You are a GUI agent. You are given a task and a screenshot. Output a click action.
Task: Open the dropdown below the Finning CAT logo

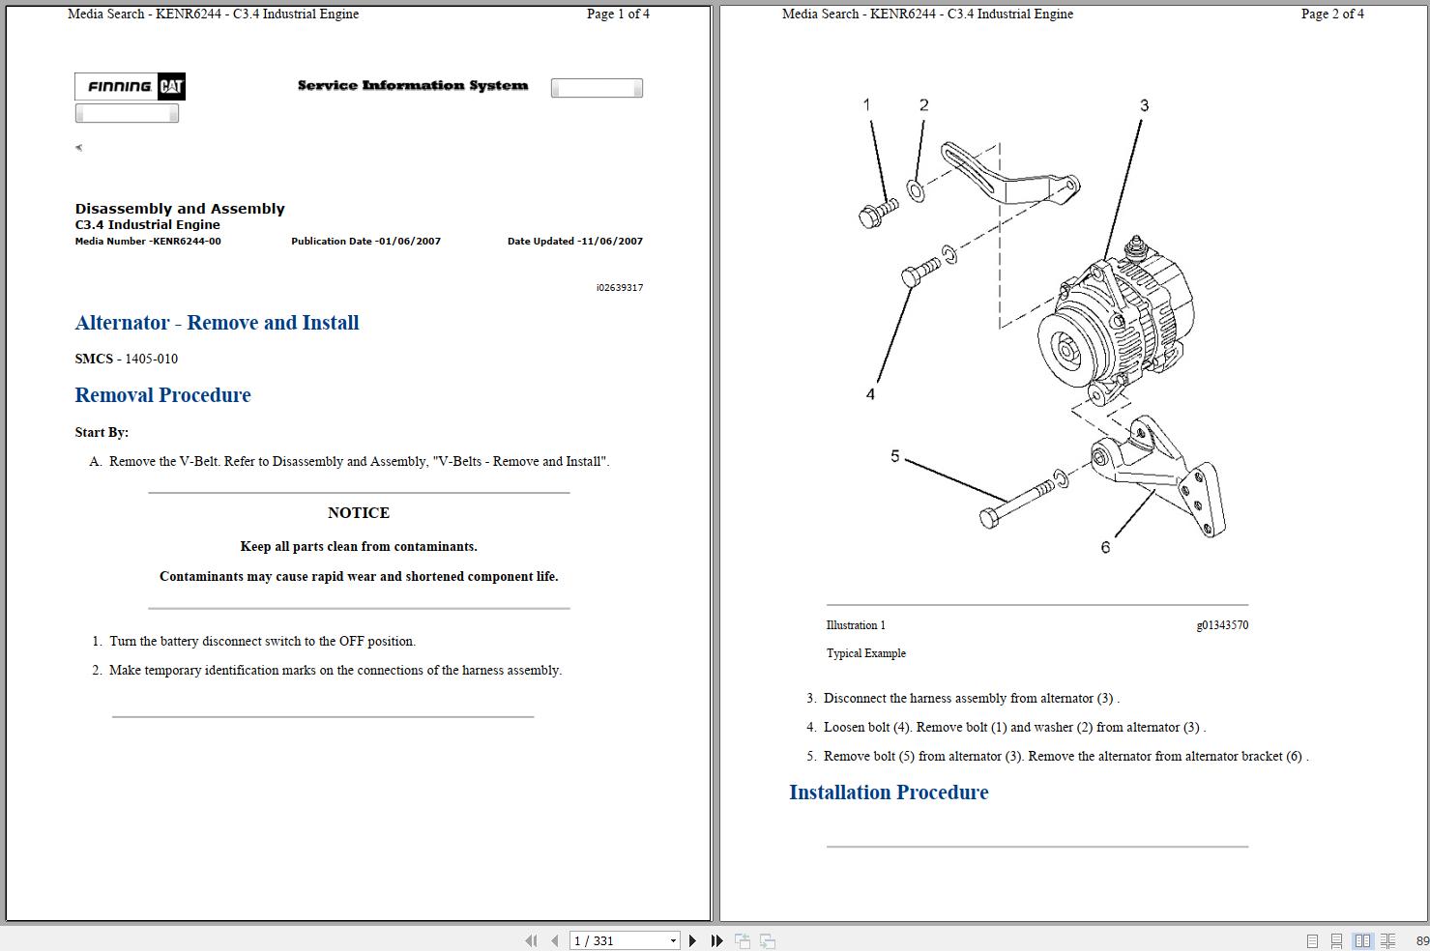click(127, 112)
